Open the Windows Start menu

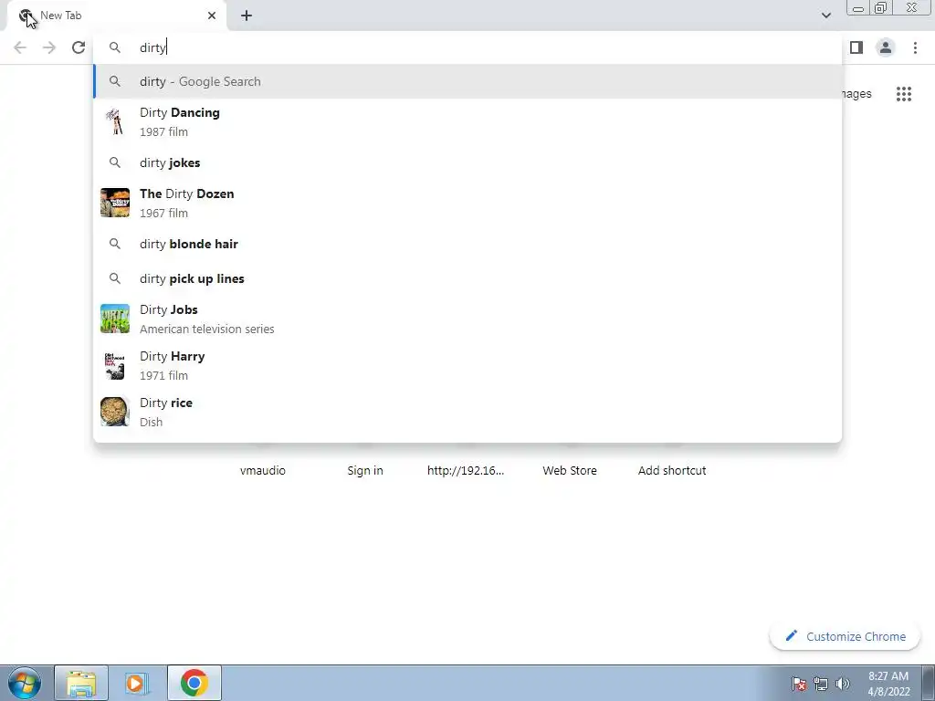point(24,683)
